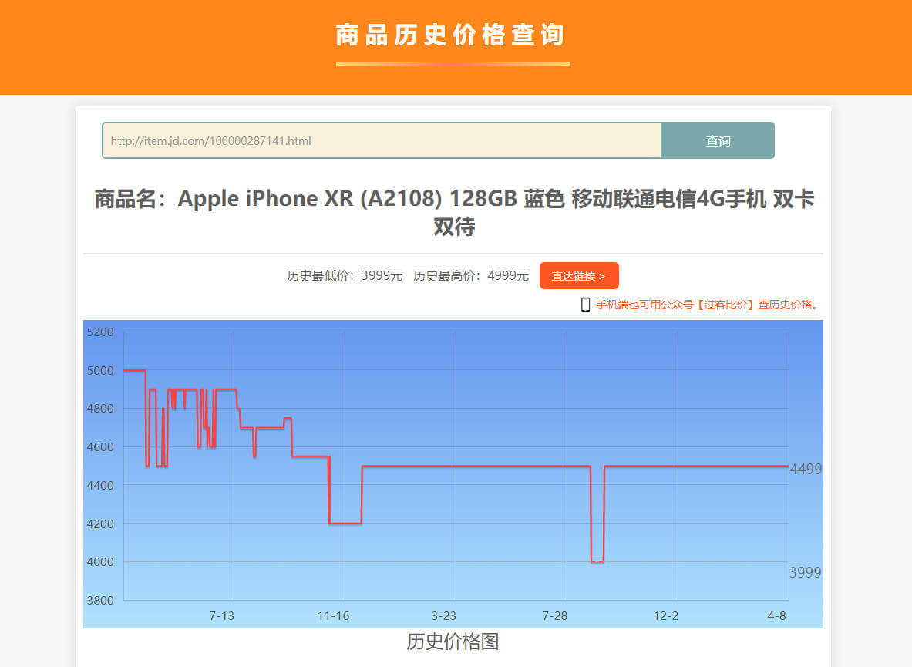Click the 11-16 date label on x-axis
912x667 pixels.
pos(333,616)
